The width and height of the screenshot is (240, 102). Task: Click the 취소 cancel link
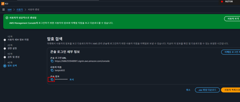tap(188, 90)
